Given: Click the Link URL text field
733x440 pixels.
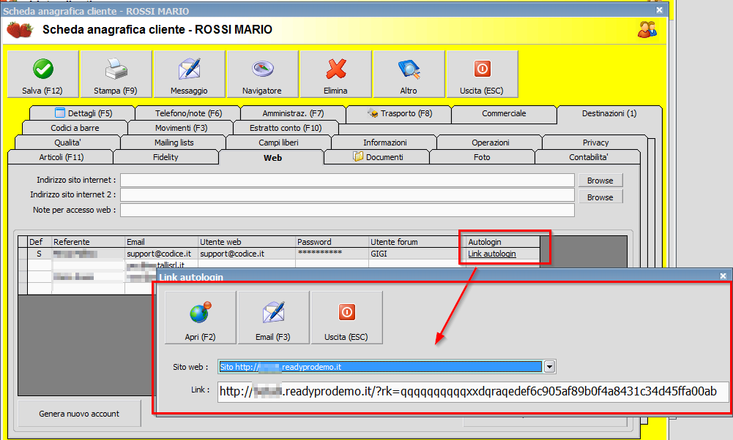Looking at the screenshot, I should click(x=472, y=392).
